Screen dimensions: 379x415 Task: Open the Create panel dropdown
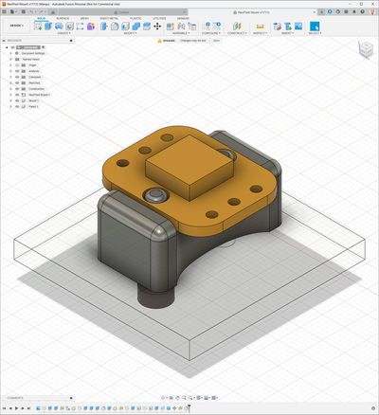click(x=63, y=33)
